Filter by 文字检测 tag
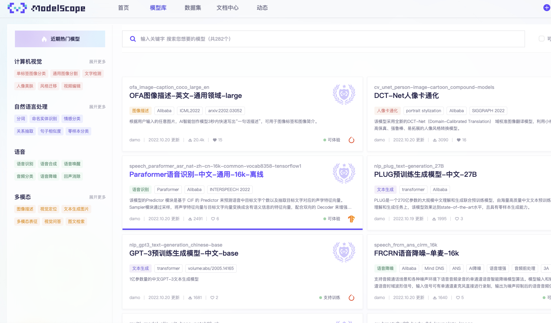 93,74
